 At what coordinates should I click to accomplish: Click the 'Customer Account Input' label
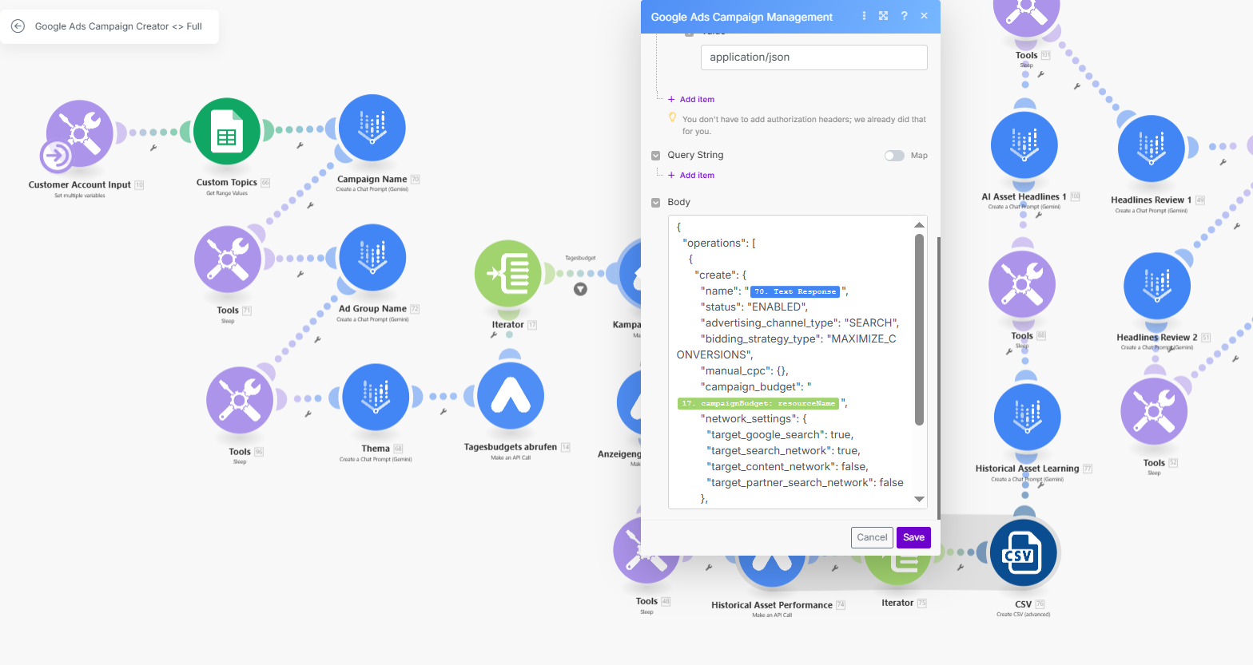[79, 184]
